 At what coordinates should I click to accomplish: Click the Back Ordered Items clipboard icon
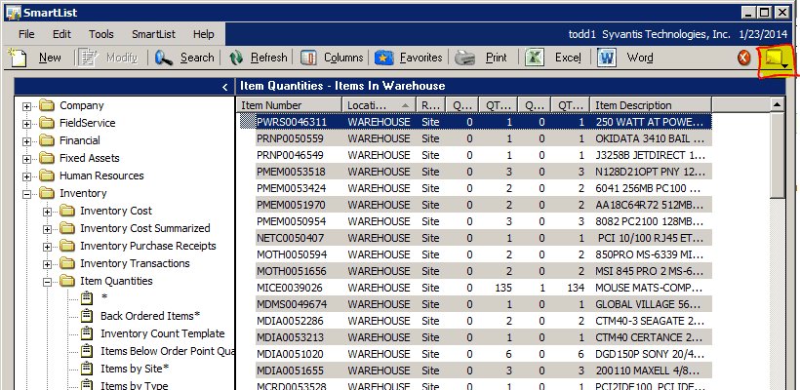[87, 316]
